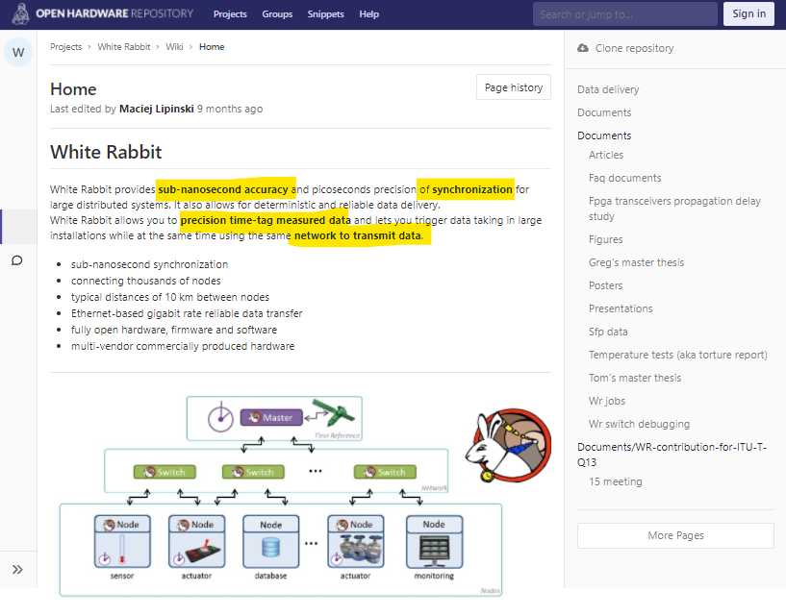Open the Sfp data page
Screen dimensions: 786x616
[608, 332]
